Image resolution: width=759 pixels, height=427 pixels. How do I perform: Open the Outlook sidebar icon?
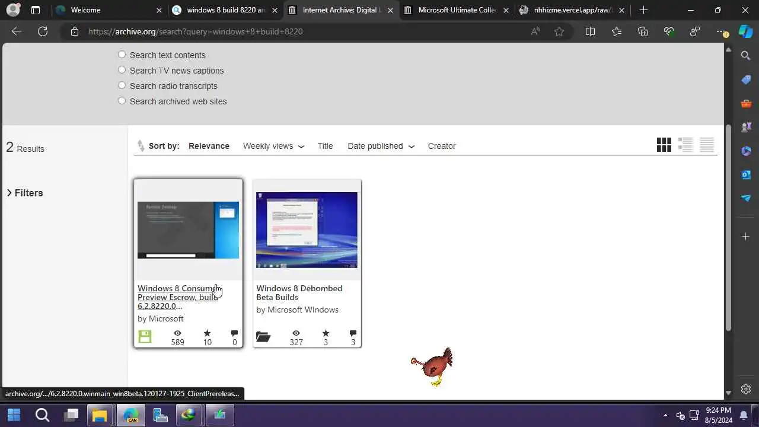tap(746, 174)
